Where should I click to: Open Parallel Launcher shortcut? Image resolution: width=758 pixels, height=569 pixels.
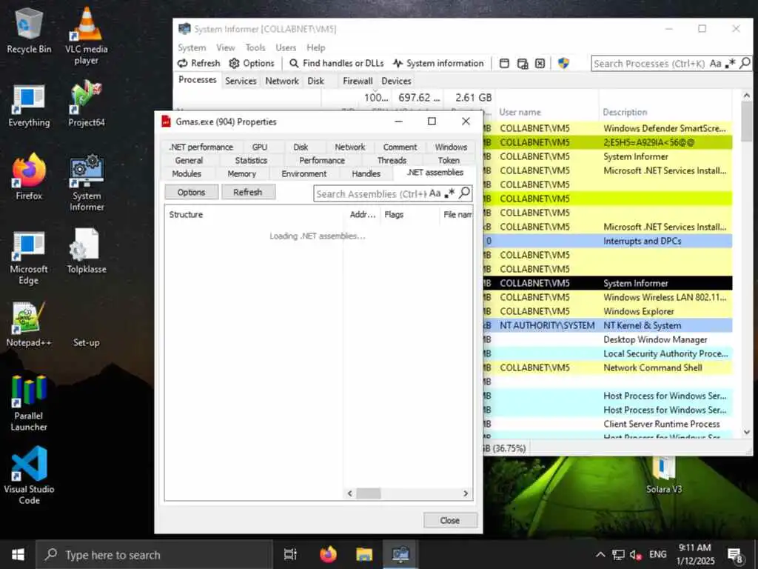pyautogui.click(x=29, y=402)
